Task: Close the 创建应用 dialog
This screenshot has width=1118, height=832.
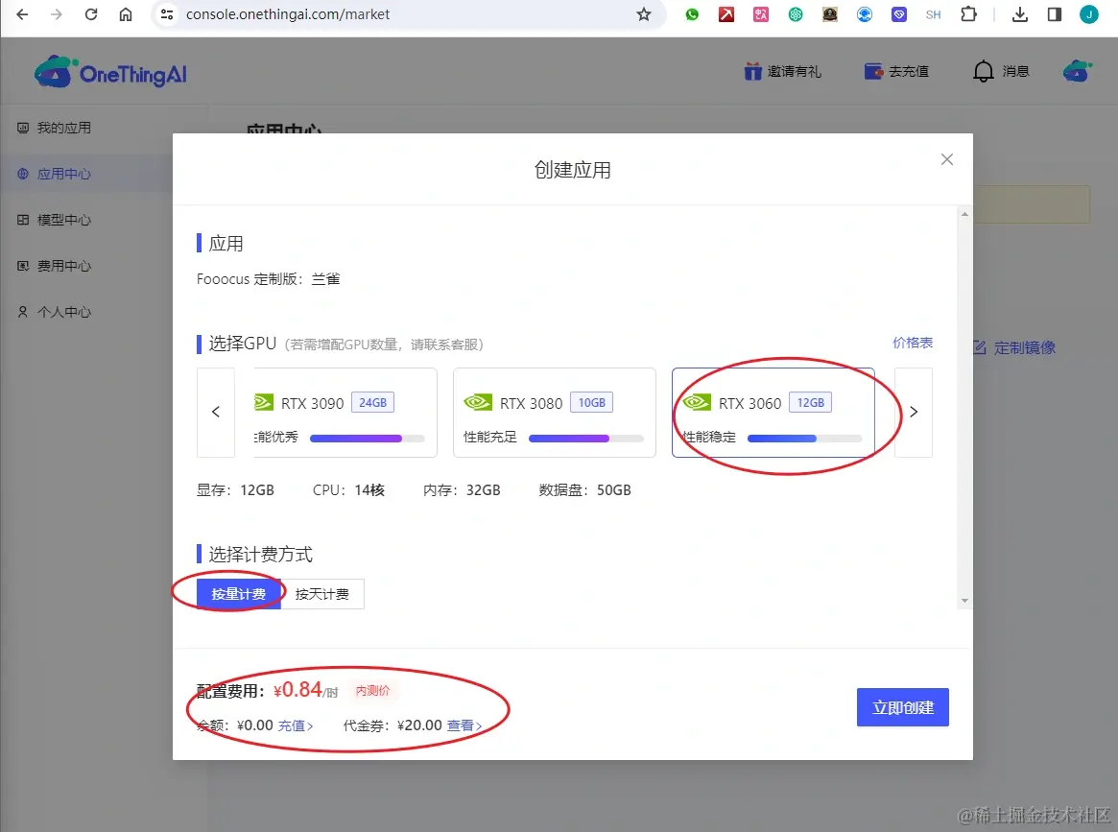Action: pyautogui.click(x=947, y=159)
